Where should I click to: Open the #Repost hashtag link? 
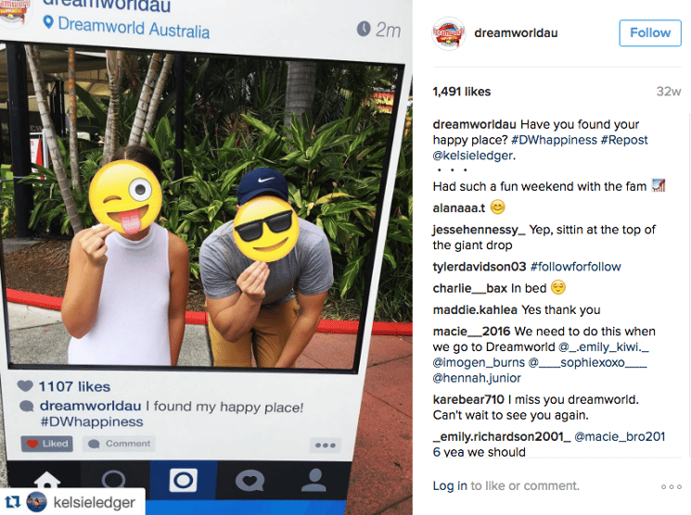pyautogui.click(x=624, y=140)
